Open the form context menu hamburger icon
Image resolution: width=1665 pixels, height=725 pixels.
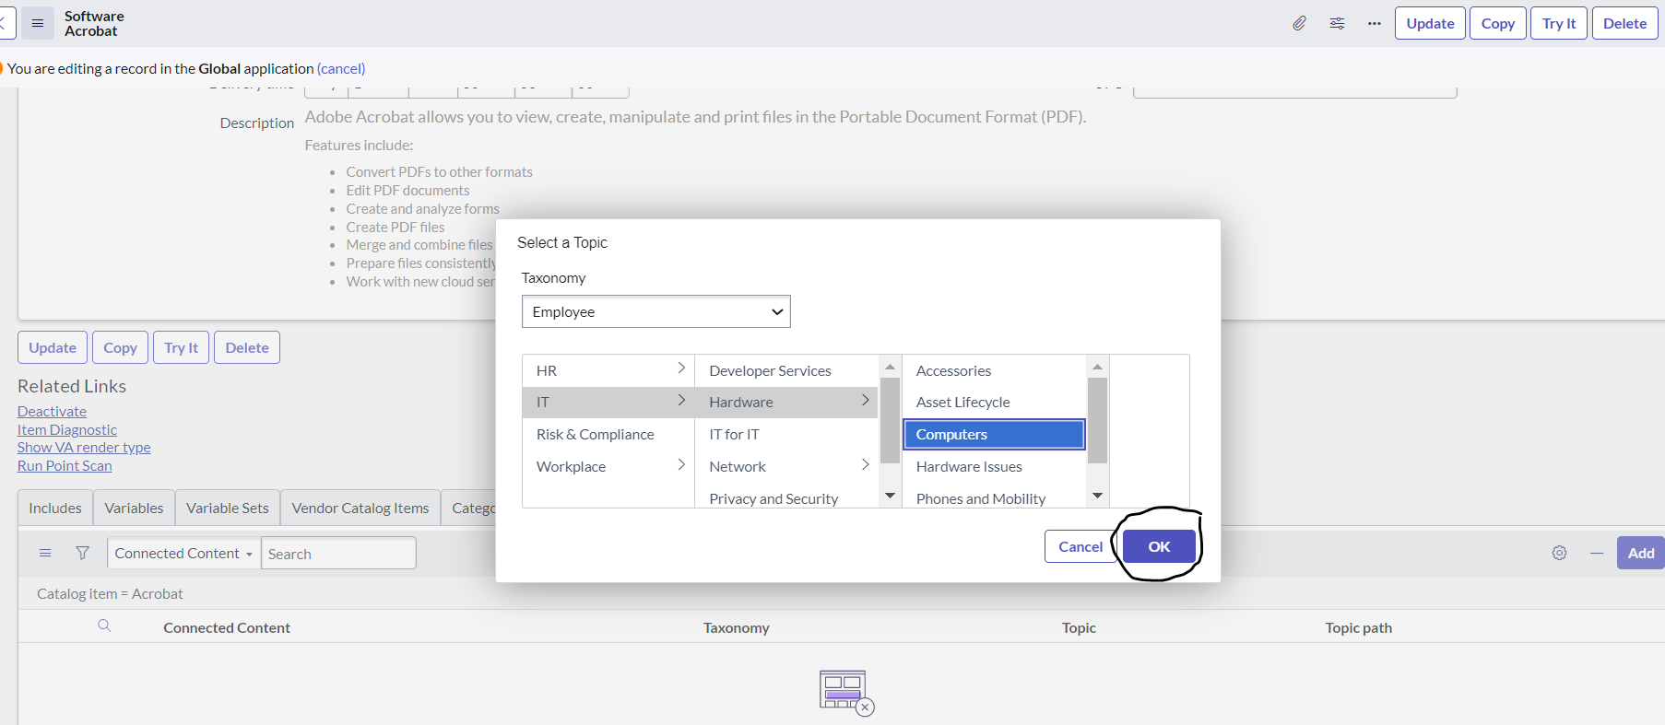point(38,23)
